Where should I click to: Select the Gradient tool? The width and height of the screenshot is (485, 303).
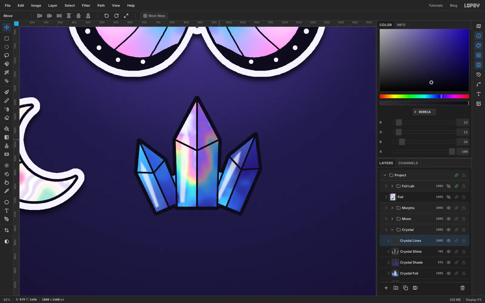click(x=7, y=137)
